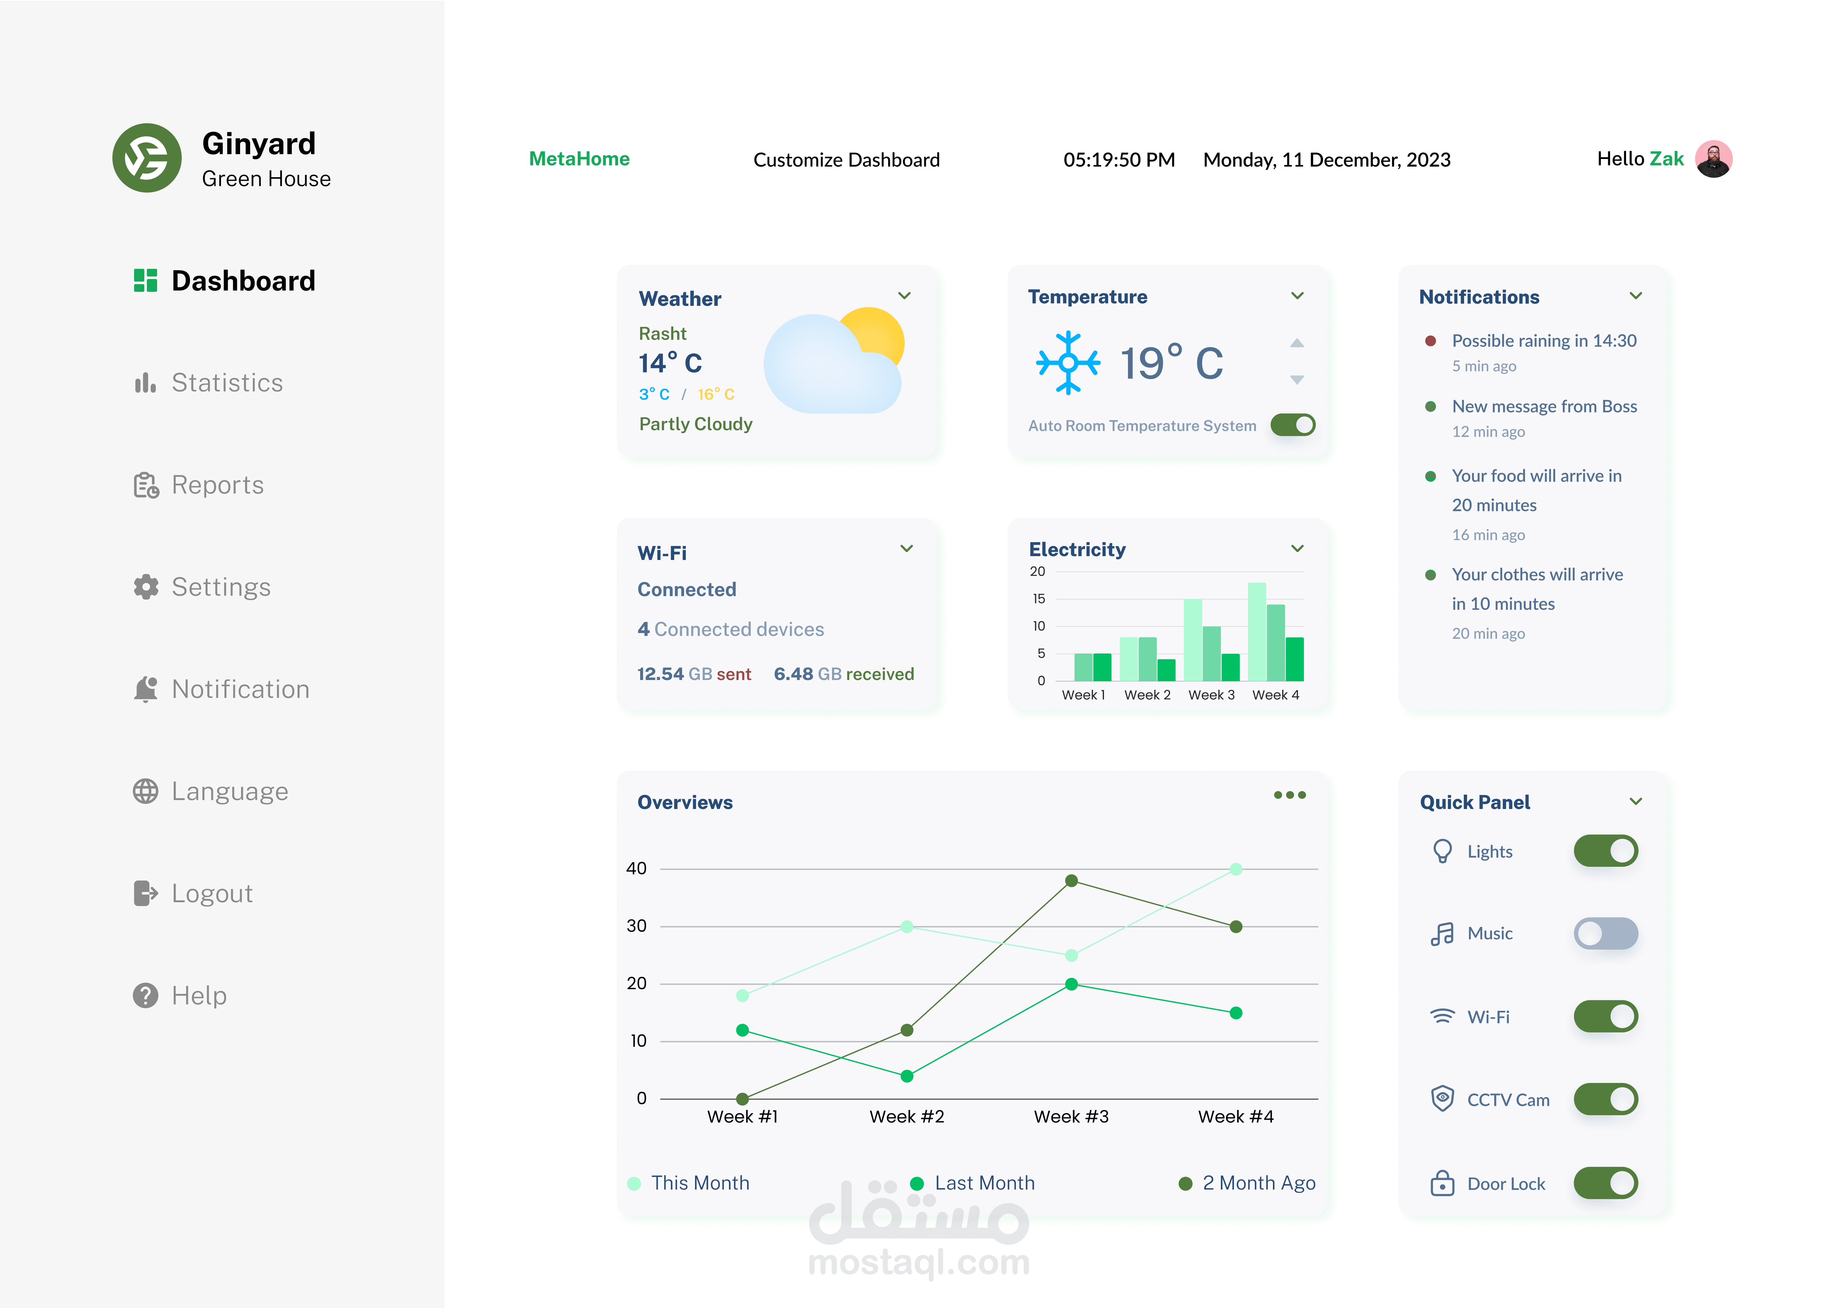Collapse the Quick Panel chevron

coord(1635,801)
